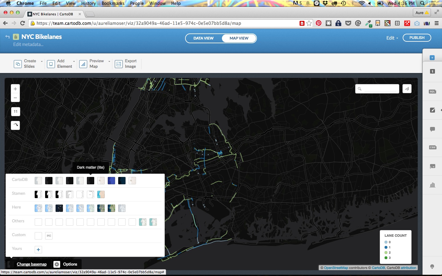Open the People menu
Viewport: 442px width, 276px height.
pos(137,3)
